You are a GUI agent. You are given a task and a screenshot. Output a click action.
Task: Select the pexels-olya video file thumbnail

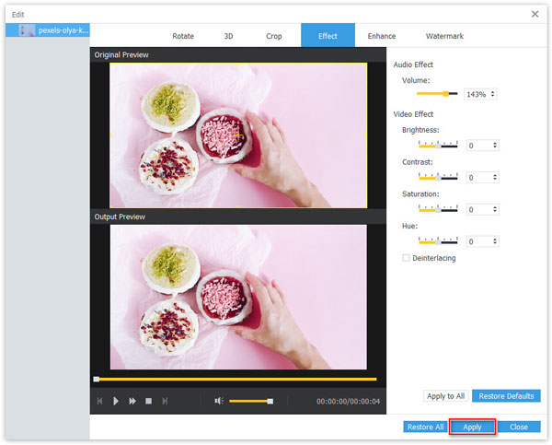pos(27,30)
